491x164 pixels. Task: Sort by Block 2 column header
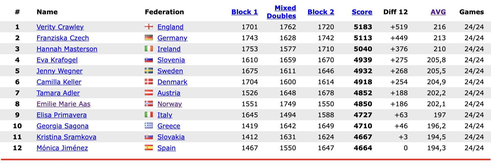(321, 12)
